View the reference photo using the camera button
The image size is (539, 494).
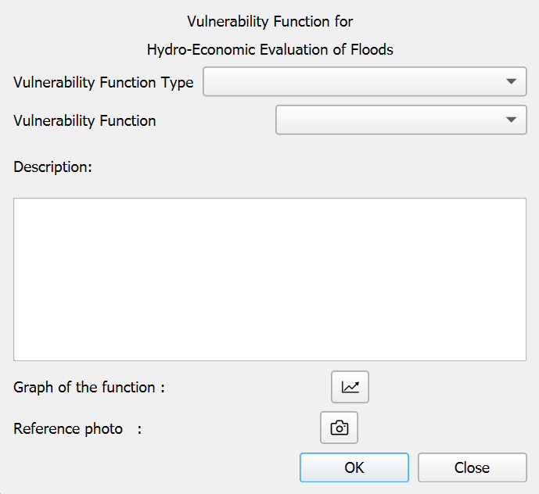(339, 428)
